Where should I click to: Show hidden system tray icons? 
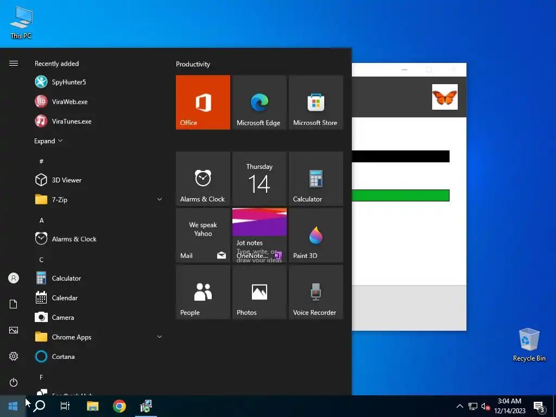[459, 406]
